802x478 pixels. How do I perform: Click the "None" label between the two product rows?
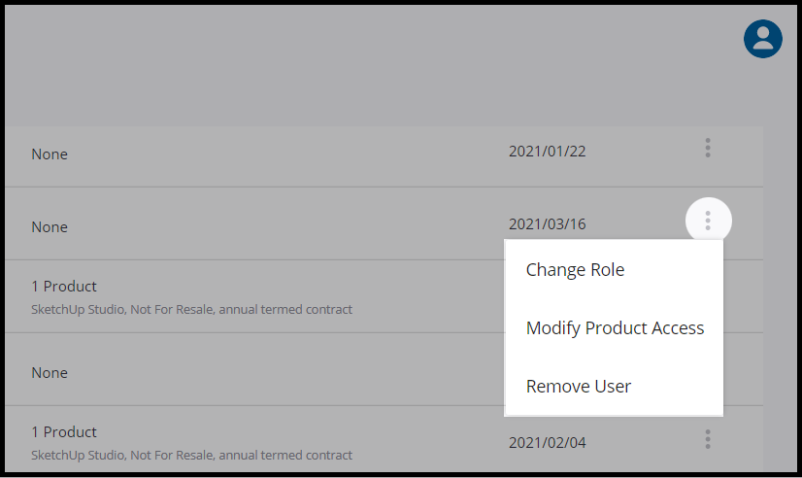(50, 373)
